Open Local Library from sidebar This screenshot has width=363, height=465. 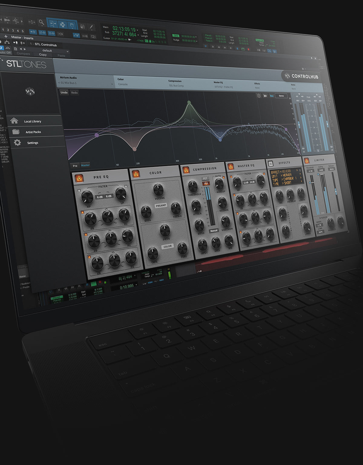(x=32, y=121)
